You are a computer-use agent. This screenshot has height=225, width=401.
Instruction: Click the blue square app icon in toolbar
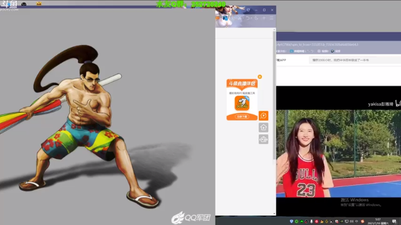click(x=226, y=18)
